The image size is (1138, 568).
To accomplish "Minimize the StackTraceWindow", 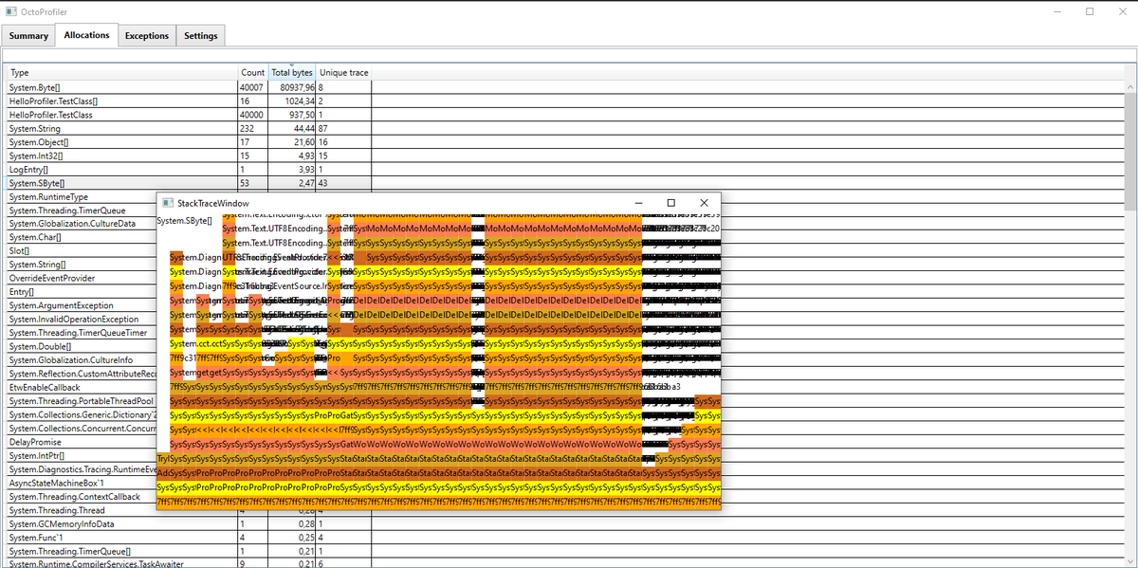I will 639,203.
